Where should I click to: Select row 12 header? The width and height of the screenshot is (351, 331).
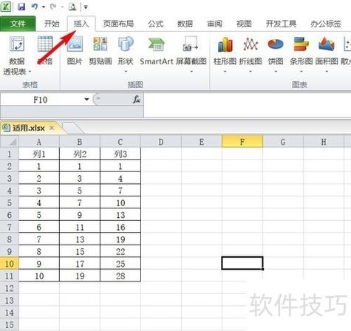coord(10,288)
